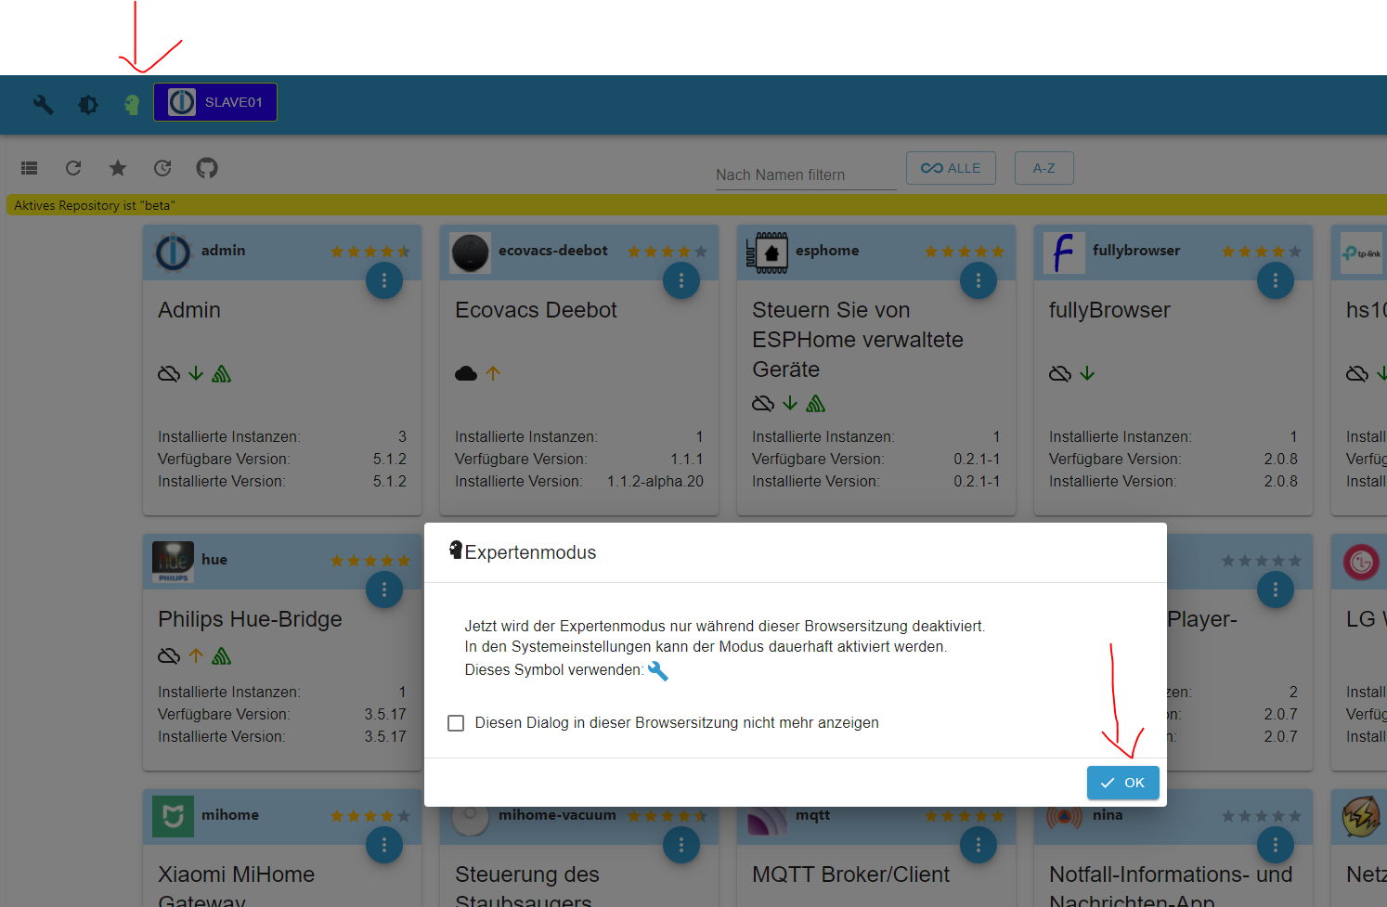Image resolution: width=1387 pixels, height=907 pixels.
Task: Open hue adapter options menu
Action: (x=384, y=590)
